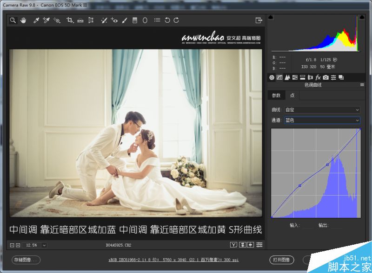Image resolution: width=372 pixels, height=273 pixels.
Task: Click the wedding photo preview
Action: [136, 133]
